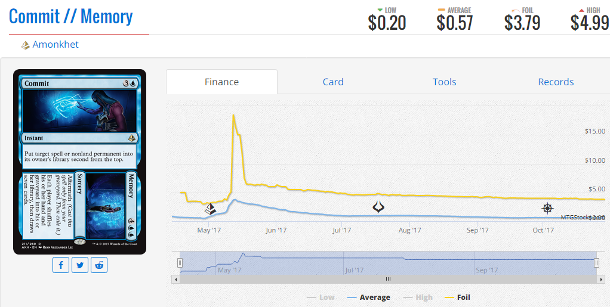Click the $5.00 axis label
610x307 pixels.
pos(596,189)
